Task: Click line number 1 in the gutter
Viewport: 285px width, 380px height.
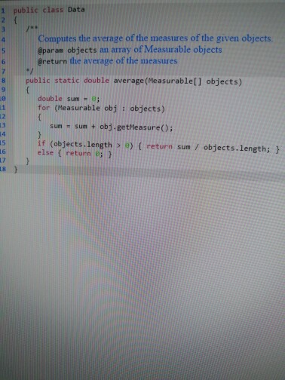Action: (3, 11)
